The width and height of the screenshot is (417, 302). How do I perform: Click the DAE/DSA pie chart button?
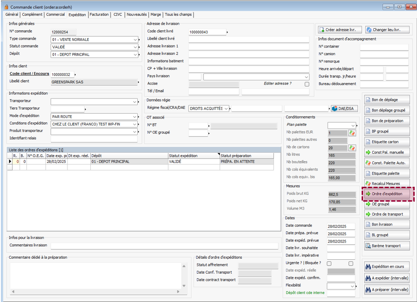(x=344, y=108)
